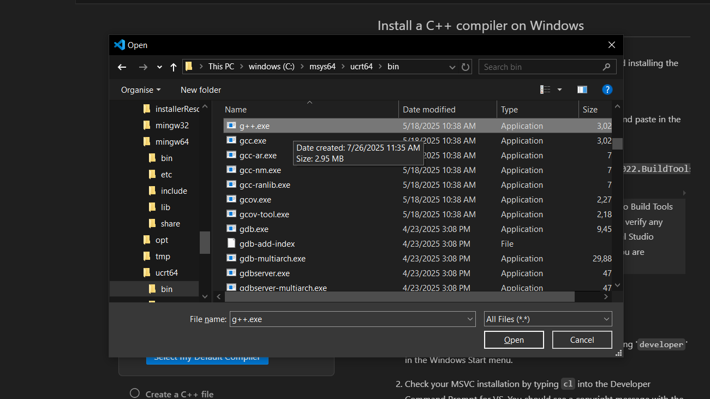Expand the address bar previous locations dropdown
The height and width of the screenshot is (399, 710).
click(452, 67)
